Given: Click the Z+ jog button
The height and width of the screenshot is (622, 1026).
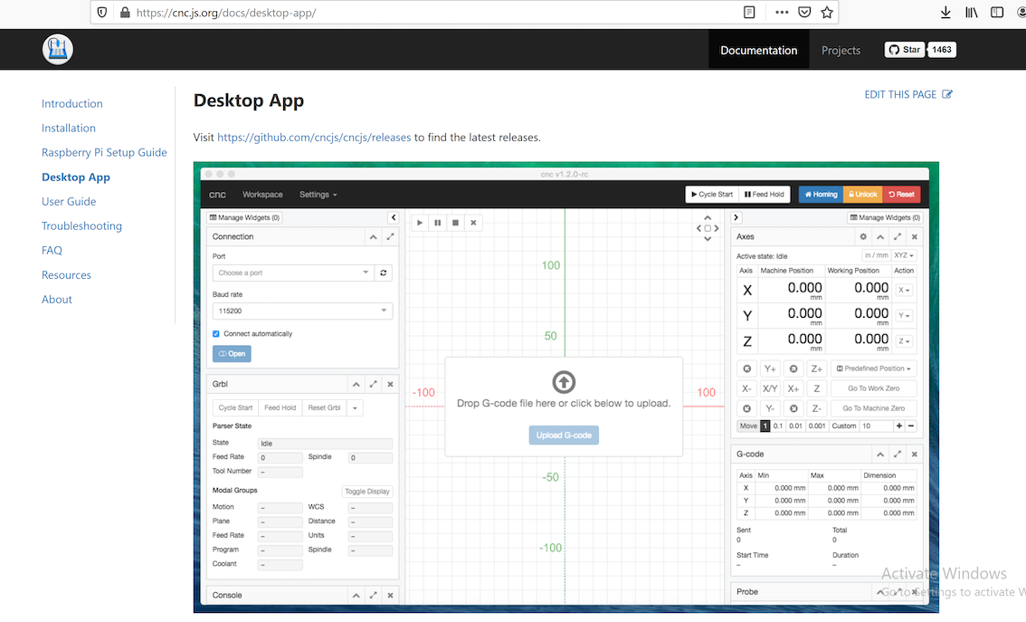Looking at the screenshot, I should [817, 368].
